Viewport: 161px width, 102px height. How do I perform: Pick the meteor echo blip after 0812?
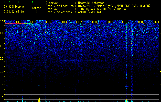39,85
